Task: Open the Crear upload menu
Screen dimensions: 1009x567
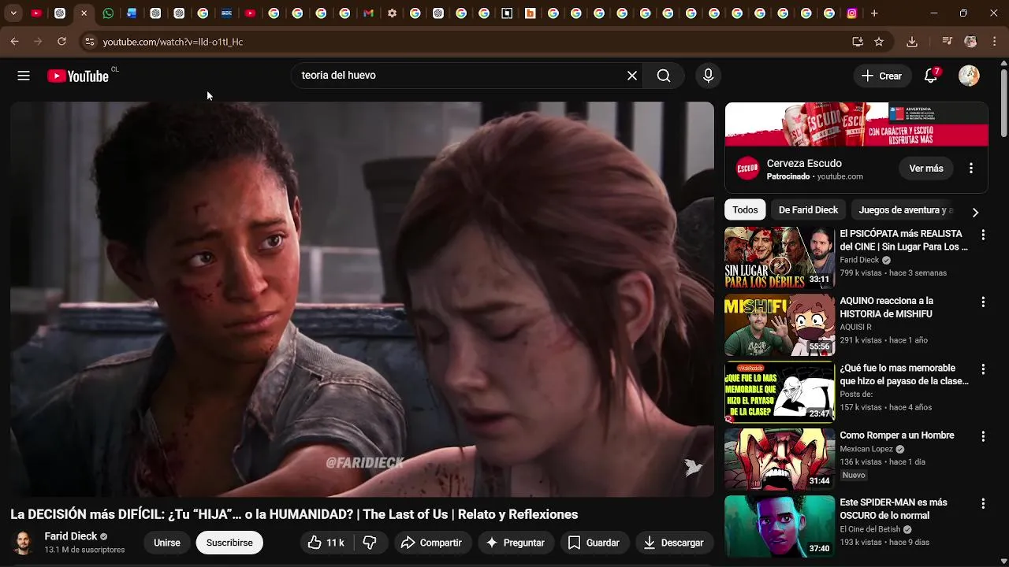Action: click(x=881, y=76)
